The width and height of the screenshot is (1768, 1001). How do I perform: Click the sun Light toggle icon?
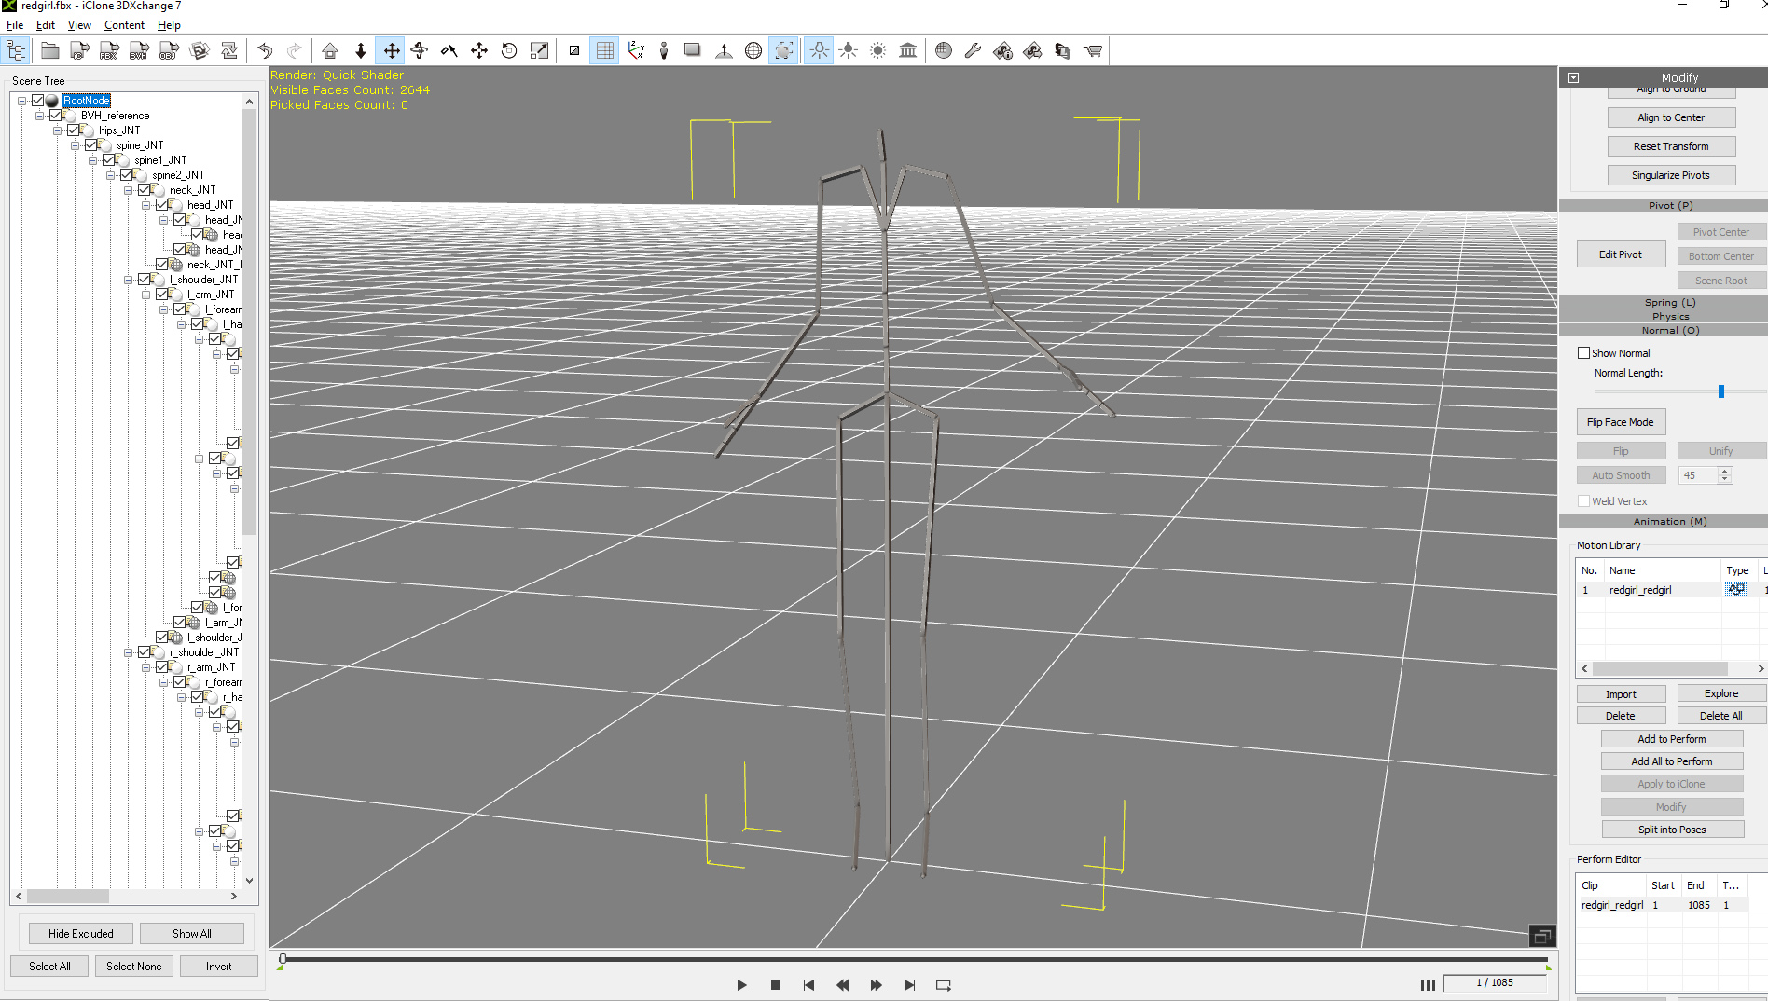(878, 51)
